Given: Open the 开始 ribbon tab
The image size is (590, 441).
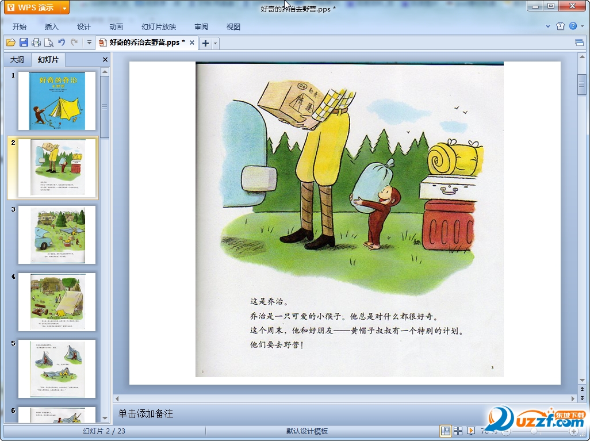Looking at the screenshot, I should coord(19,26).
